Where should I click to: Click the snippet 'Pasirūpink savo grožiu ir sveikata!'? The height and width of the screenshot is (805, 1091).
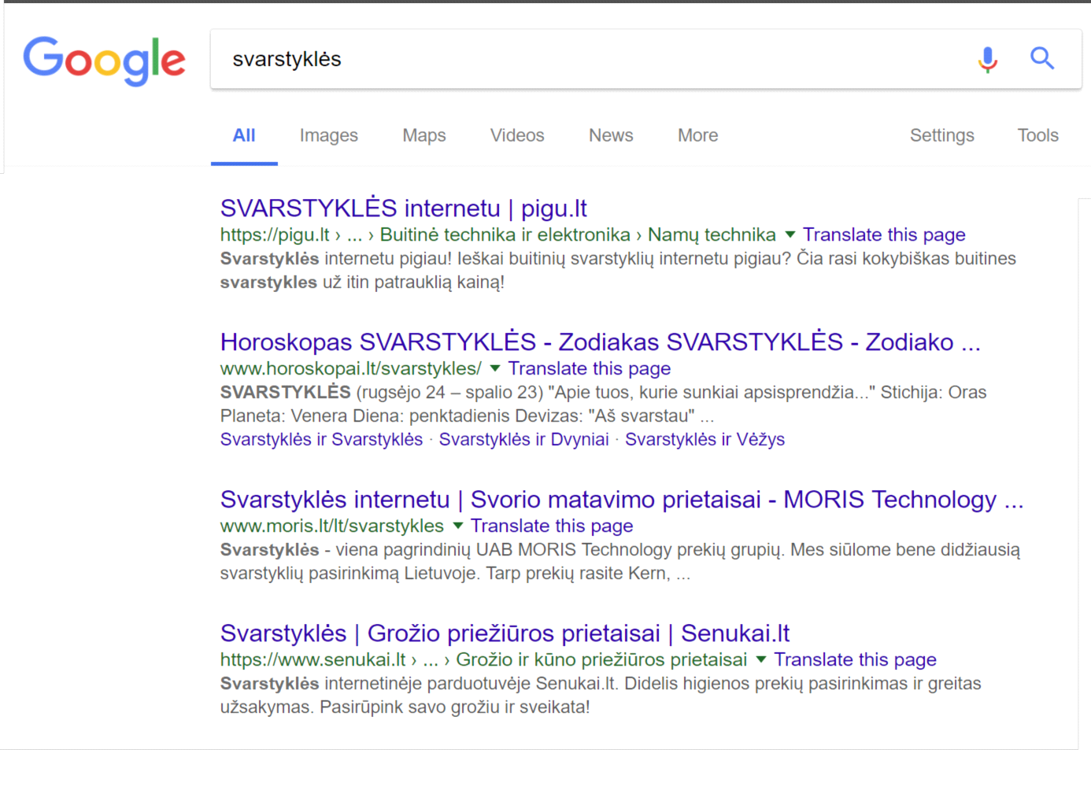455,707
